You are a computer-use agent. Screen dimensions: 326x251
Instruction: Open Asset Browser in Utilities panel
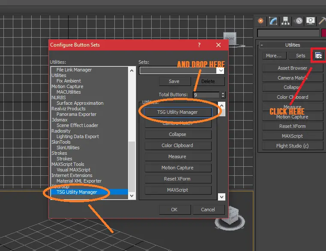293,68
